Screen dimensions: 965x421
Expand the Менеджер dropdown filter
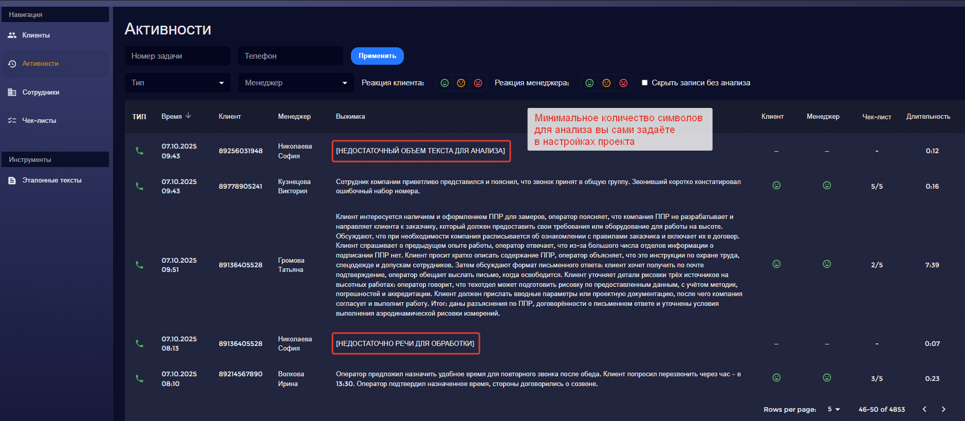(x=295, y=83)
